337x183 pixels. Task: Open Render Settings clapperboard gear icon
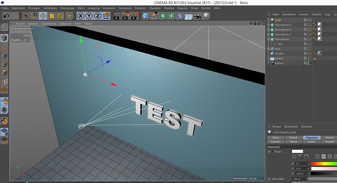pos(134,16)
